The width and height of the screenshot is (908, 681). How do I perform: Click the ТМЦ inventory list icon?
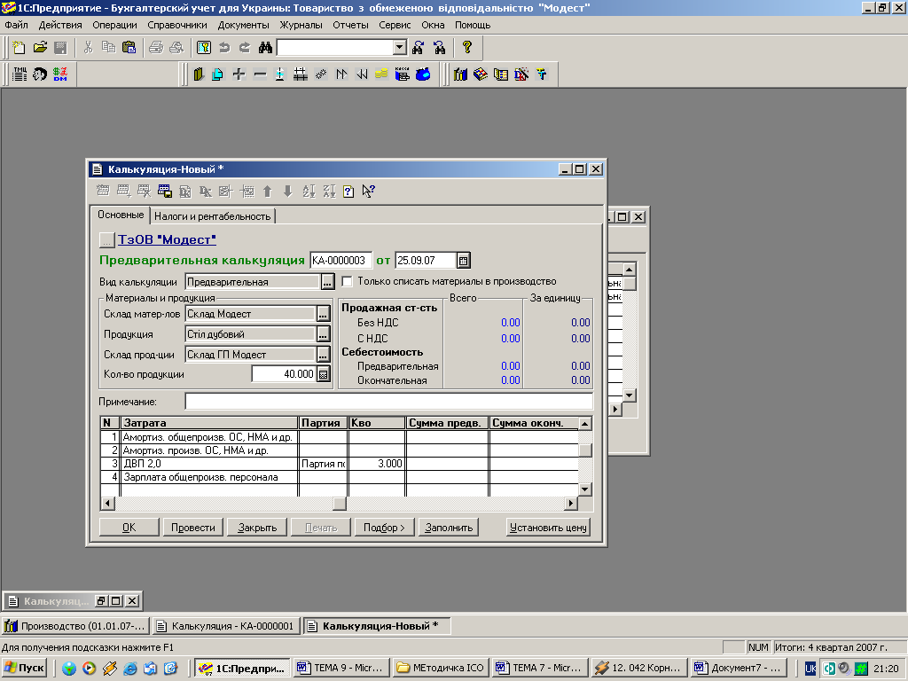pos(20,74)
